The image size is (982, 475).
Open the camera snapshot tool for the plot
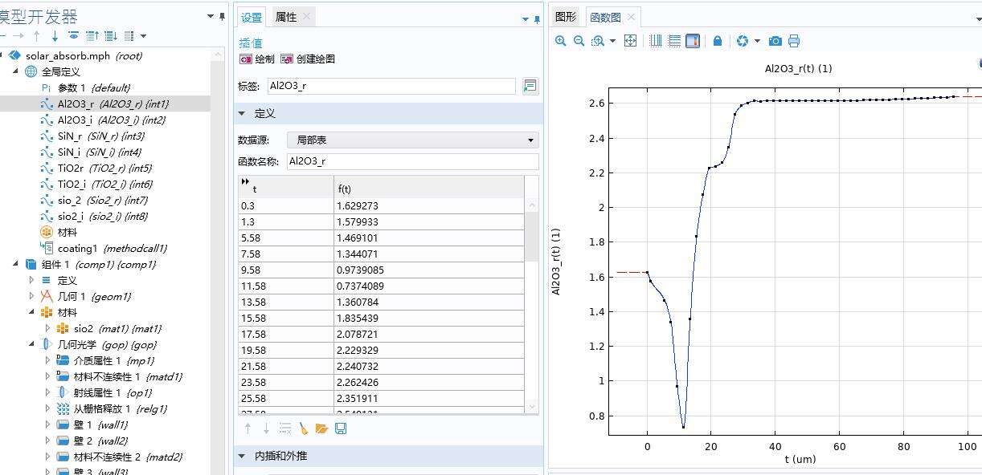click(775, 40)
